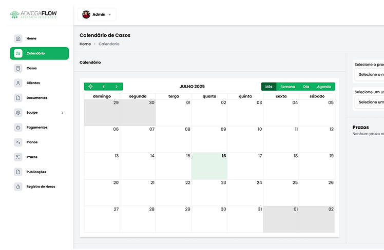The width and height of the screenshot is (384, 250).
Task: Click the Publicações document icon
Action: pos(18,172)
